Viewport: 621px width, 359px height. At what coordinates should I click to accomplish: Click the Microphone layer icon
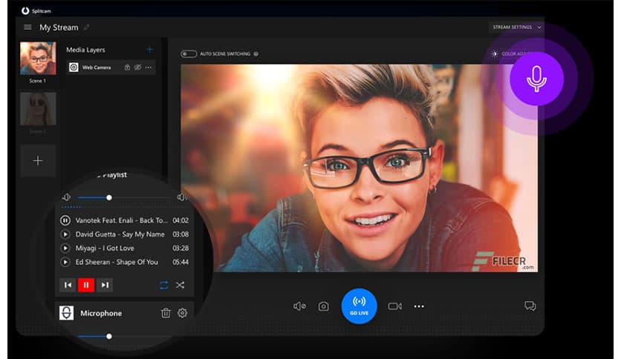(67, 313)
